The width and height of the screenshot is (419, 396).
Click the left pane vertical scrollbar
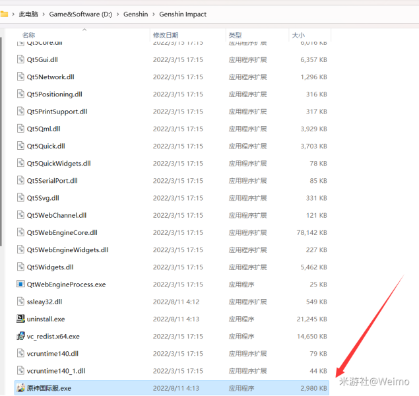tap(1, 142)
